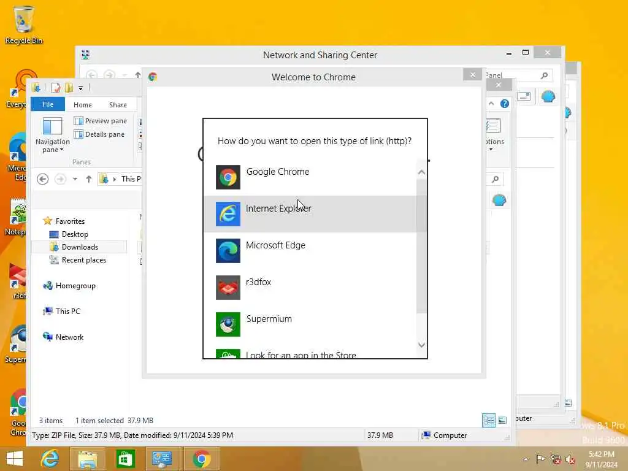Click the network status tray icon

pyautogui.click(x=556, y=459)
